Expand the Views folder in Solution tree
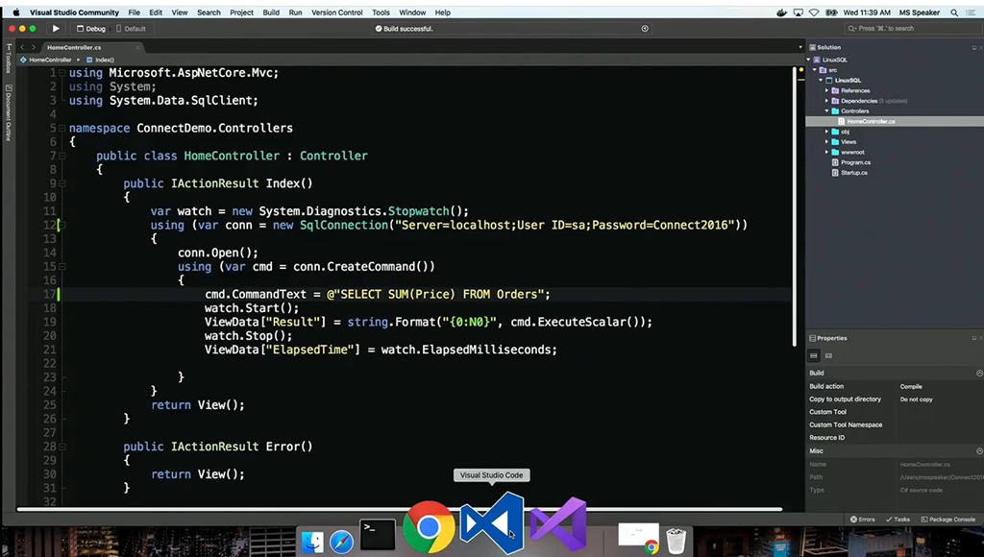984x557 pixels. 827,141
